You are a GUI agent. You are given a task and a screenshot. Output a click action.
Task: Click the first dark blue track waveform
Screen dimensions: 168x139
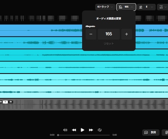[x=41, y=30]
